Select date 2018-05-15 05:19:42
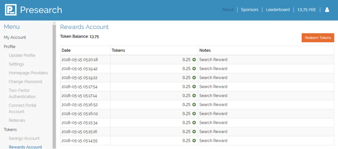This screenshot has width=338, height=149. point(80,69)
